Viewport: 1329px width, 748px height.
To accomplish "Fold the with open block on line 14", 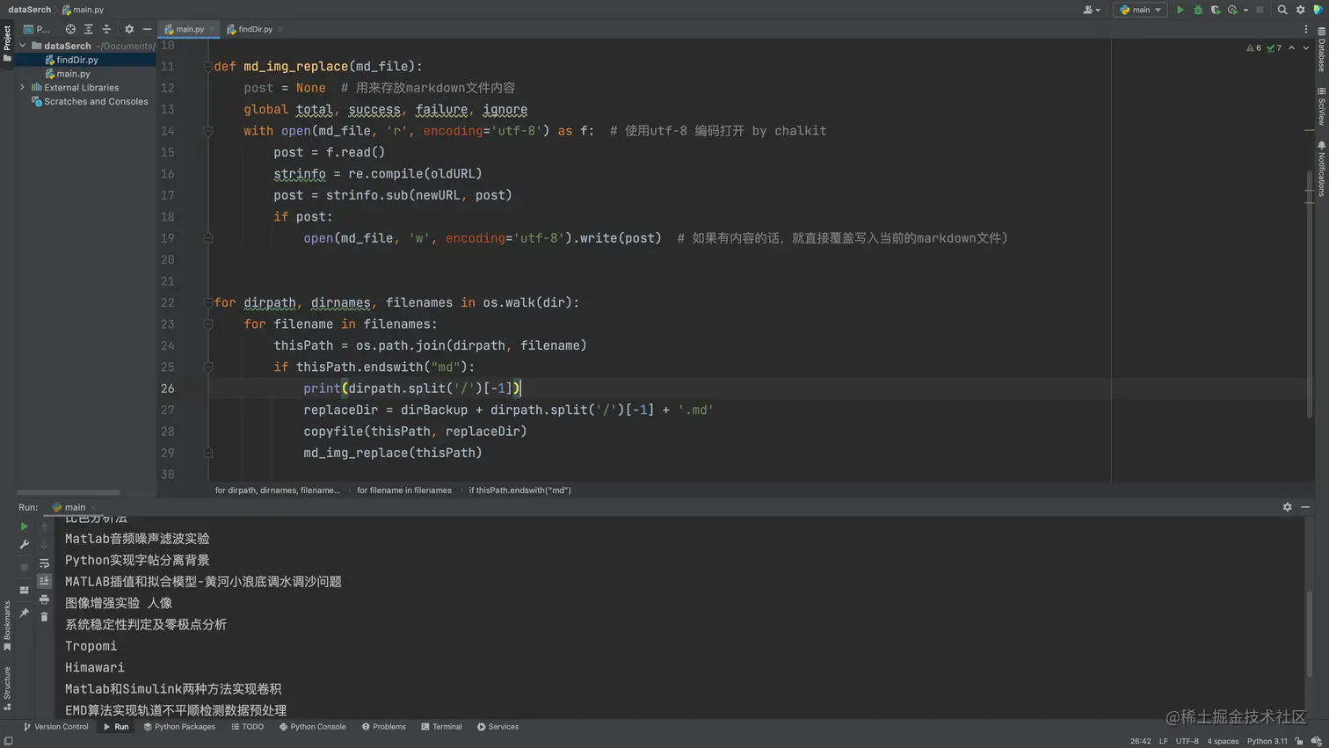I will click(x=208, y=131).
